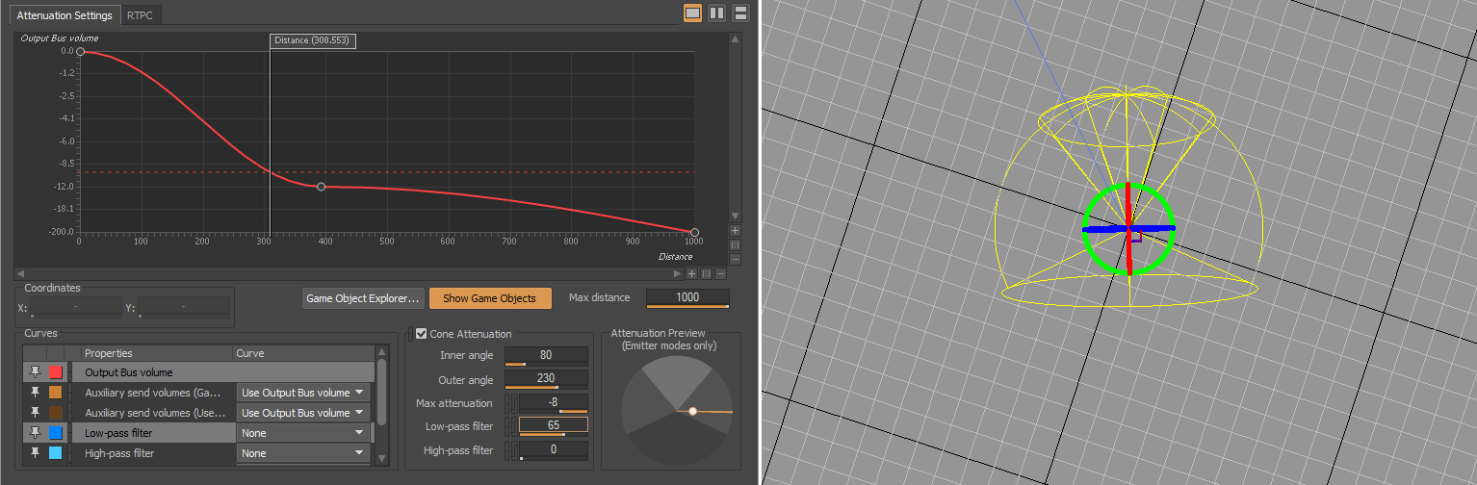
Task: Click curves list vertical scrollbar thumb
Action: click(x=381, y=392)
